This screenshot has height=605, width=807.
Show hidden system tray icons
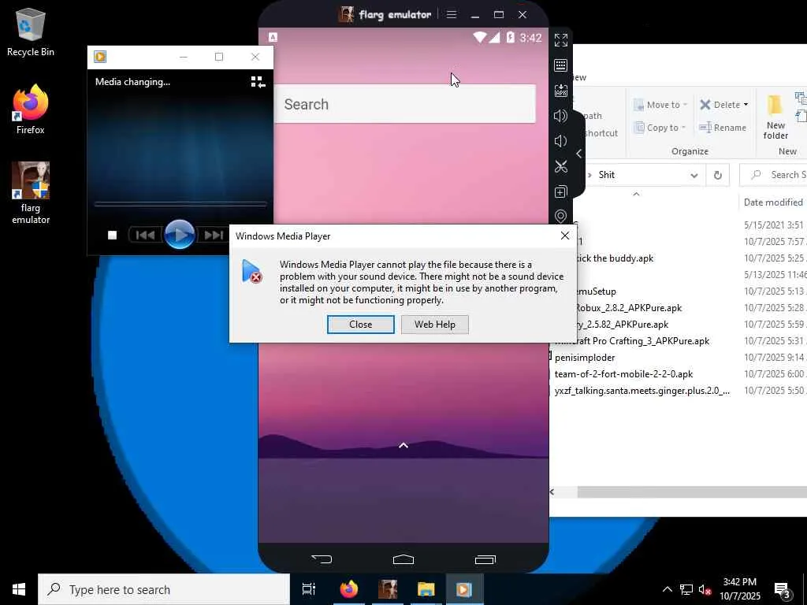(x=667, y=589)
